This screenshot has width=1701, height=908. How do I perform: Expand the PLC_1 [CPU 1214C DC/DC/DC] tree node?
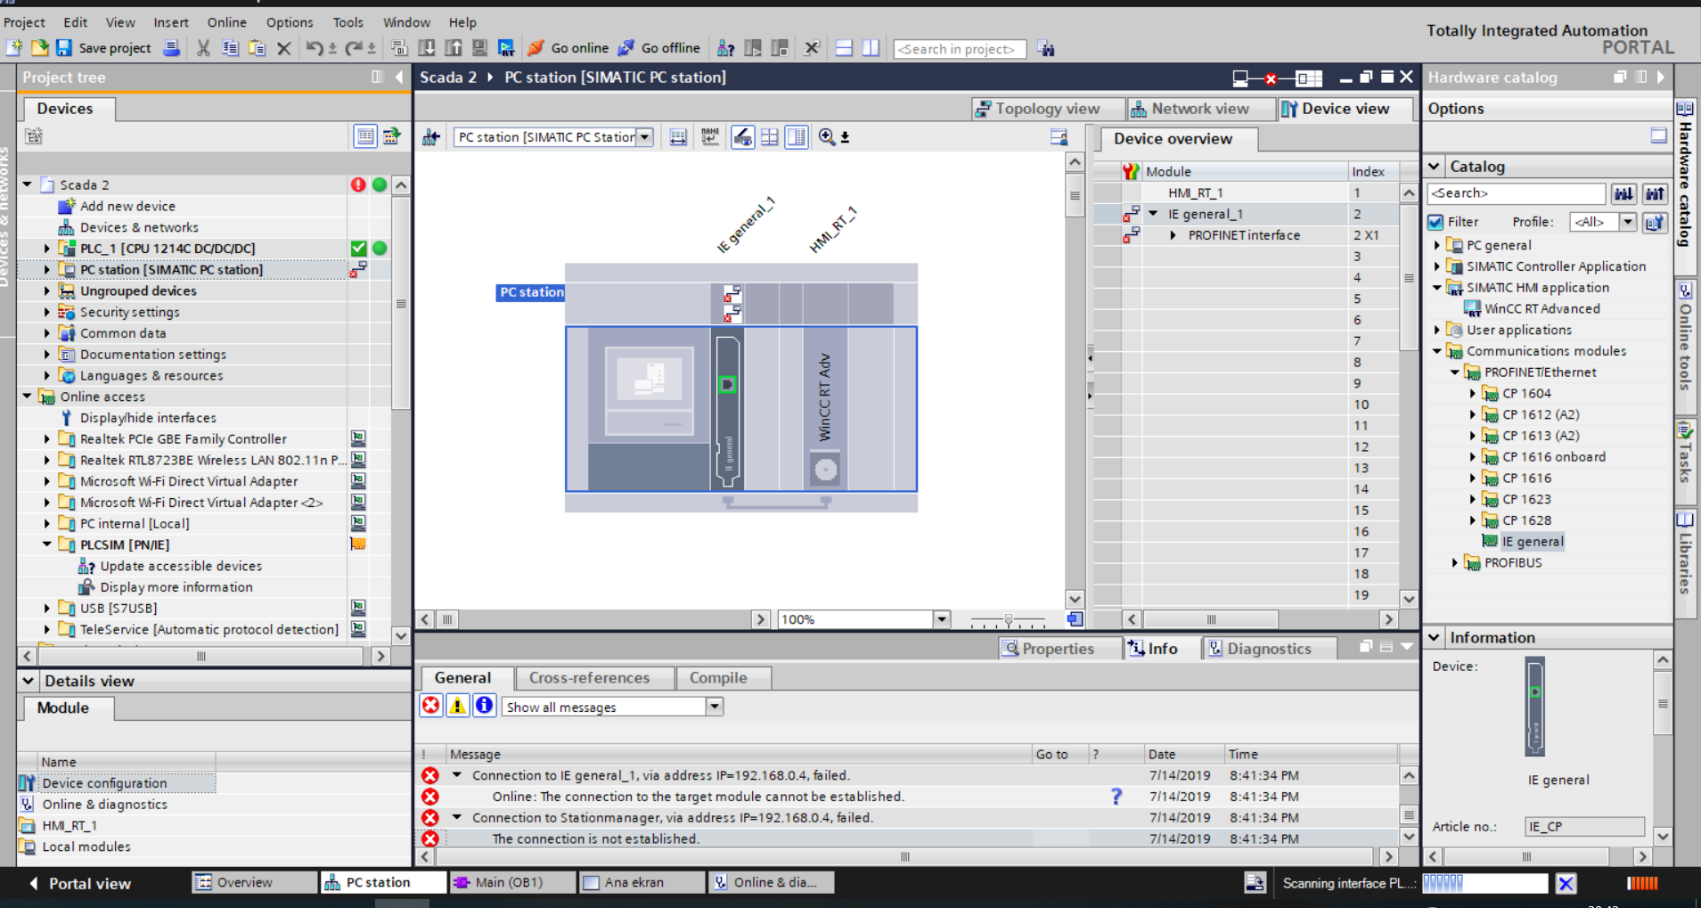pyautogui.click(x=47, y=249)
